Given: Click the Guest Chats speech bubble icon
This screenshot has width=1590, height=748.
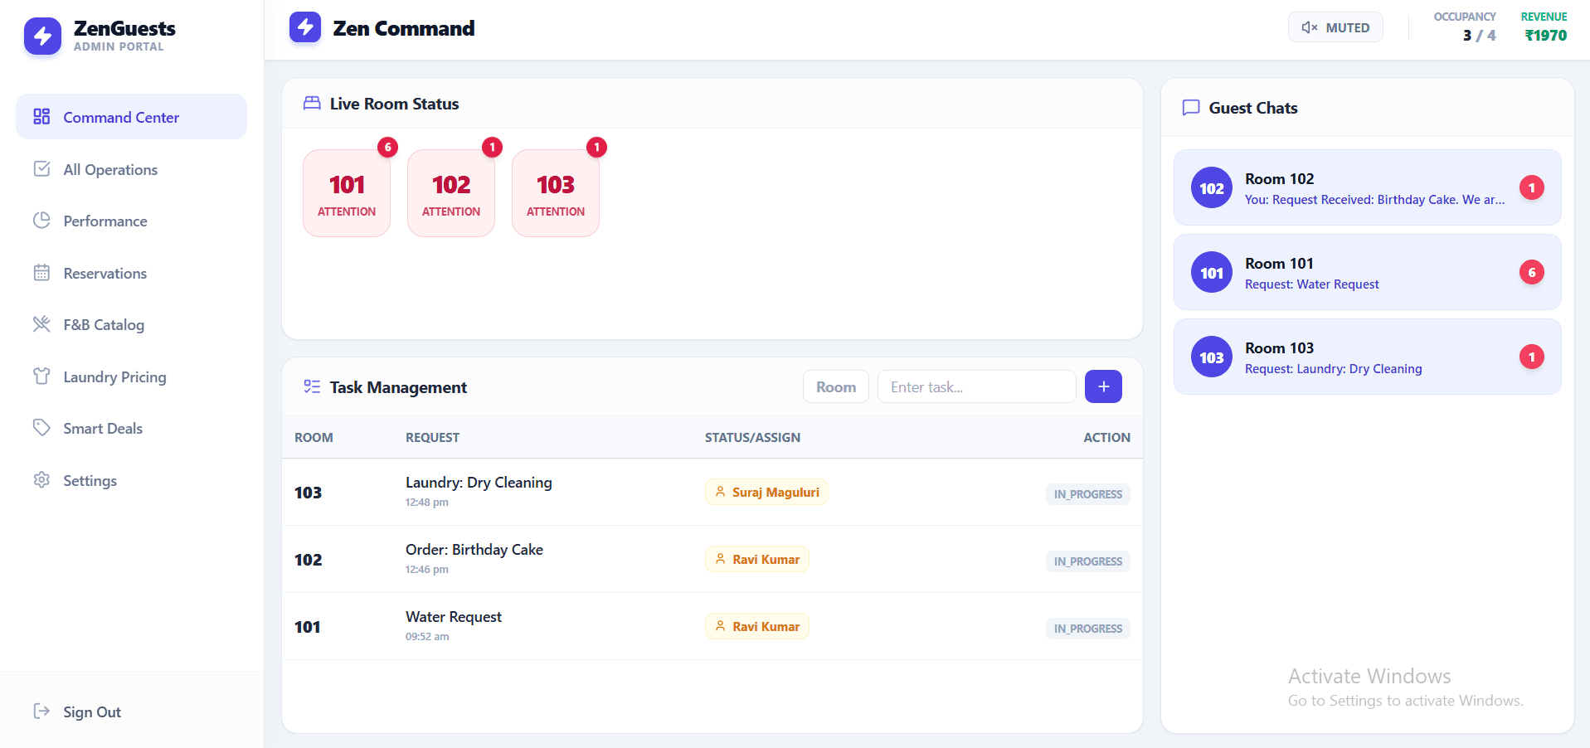Looking at the screenshot, I should pyautogui.click(x=1191, y=108).
